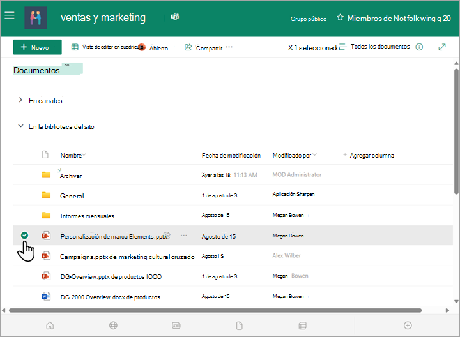Image resolution: width=460 pixels, height=337 pixels.
Task: Click the scroll right arrow
Action: (x=447, y=310)
